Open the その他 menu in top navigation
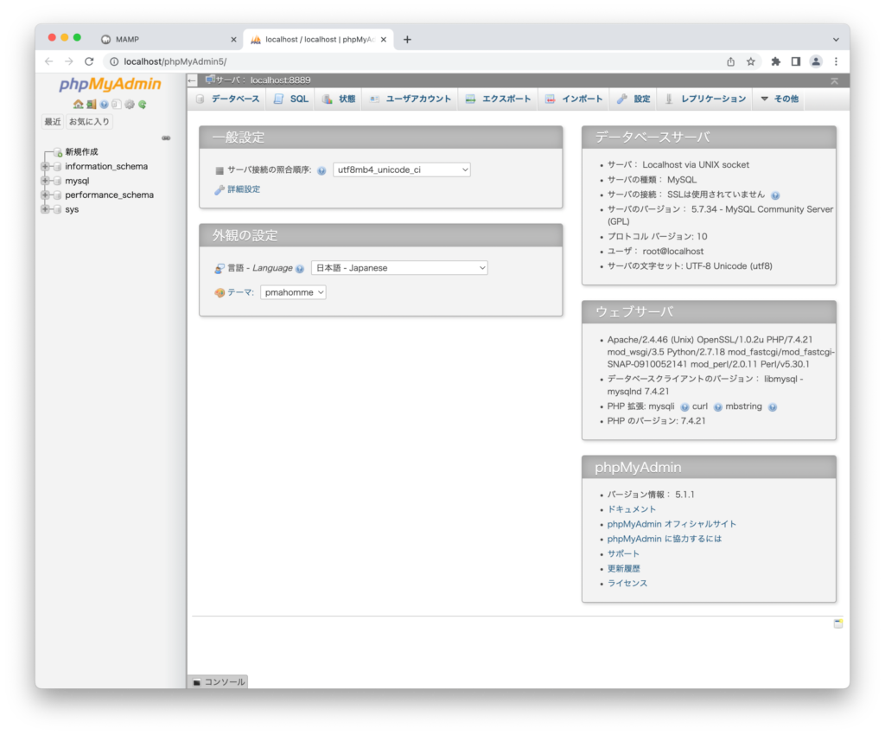Image resolution: width=885 pixels, height=735 pixels. [x=779, y=99]
